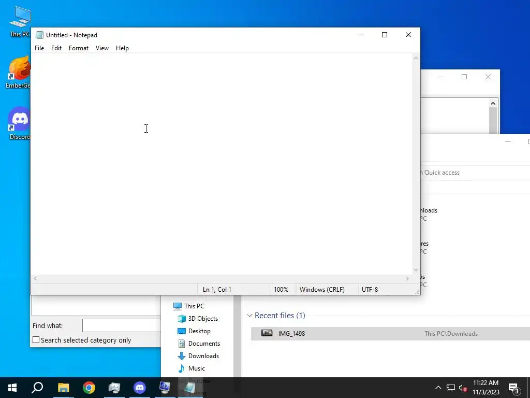Screen dimensions: 530x398
Task: Click the Find what input field
Action: pos(121,325)
